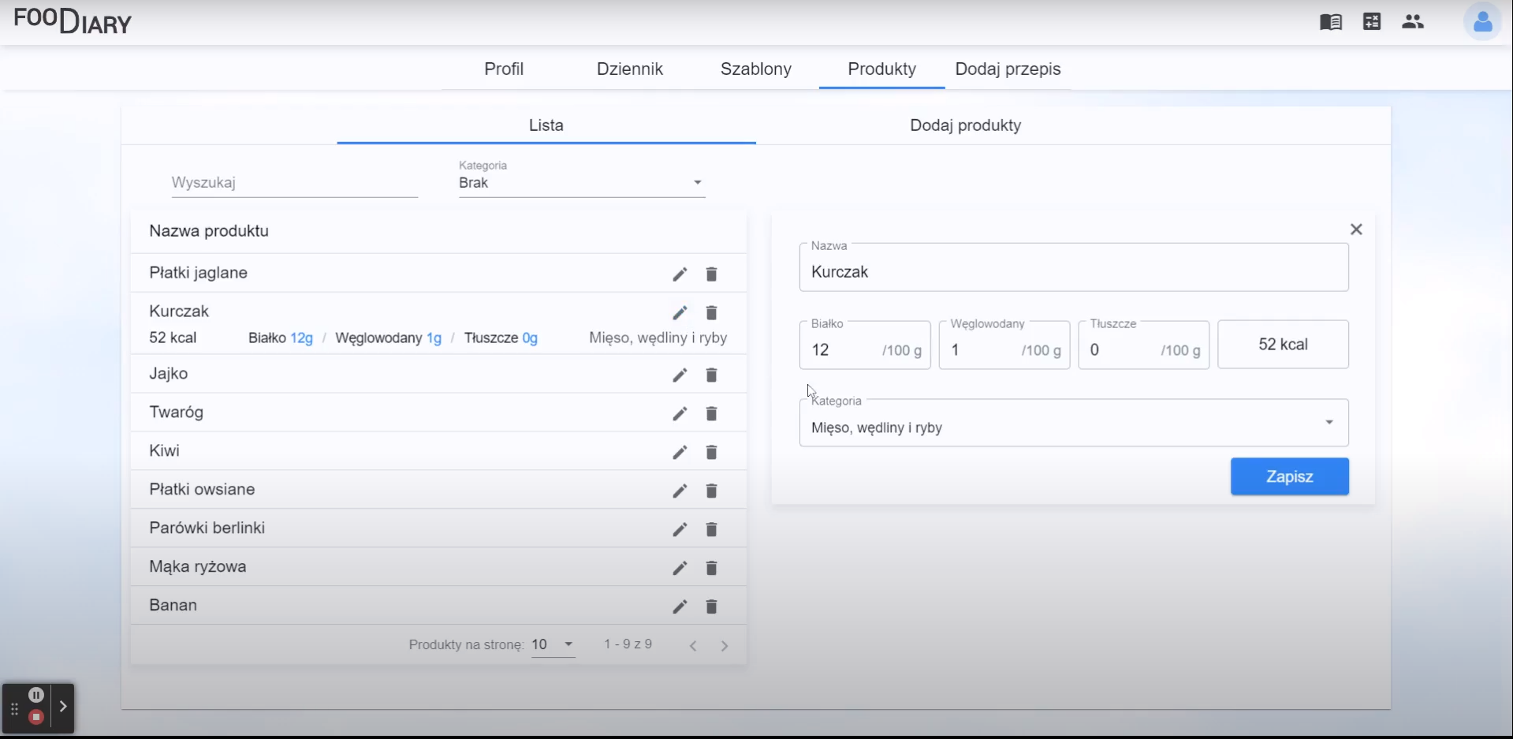Switch to the Szablony tab

756,69
